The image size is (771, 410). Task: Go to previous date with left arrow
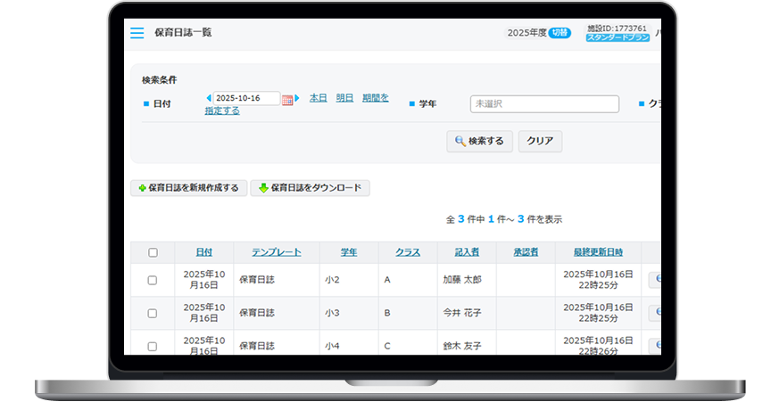[209, 98]
